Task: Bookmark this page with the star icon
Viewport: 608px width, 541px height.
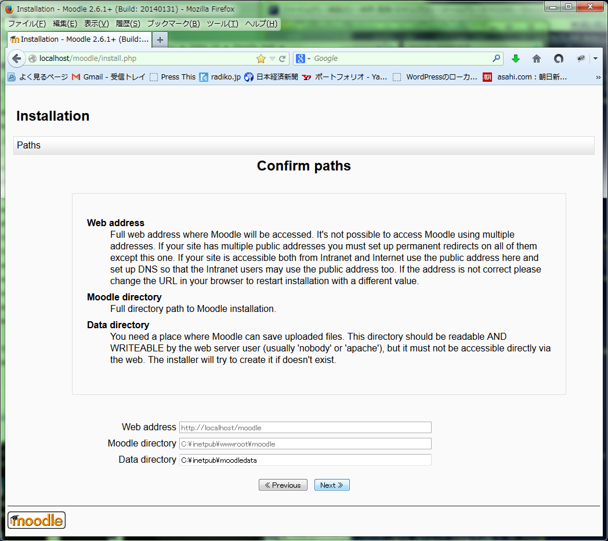Action: pos(261,59)
